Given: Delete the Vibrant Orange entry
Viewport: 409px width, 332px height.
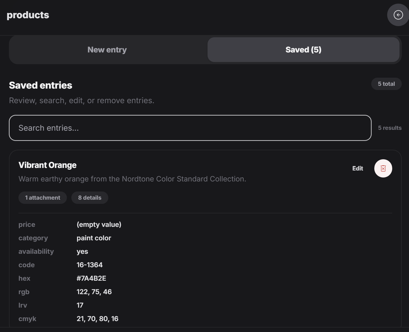Looking at the screenshot, I should [x=383, y=169].
